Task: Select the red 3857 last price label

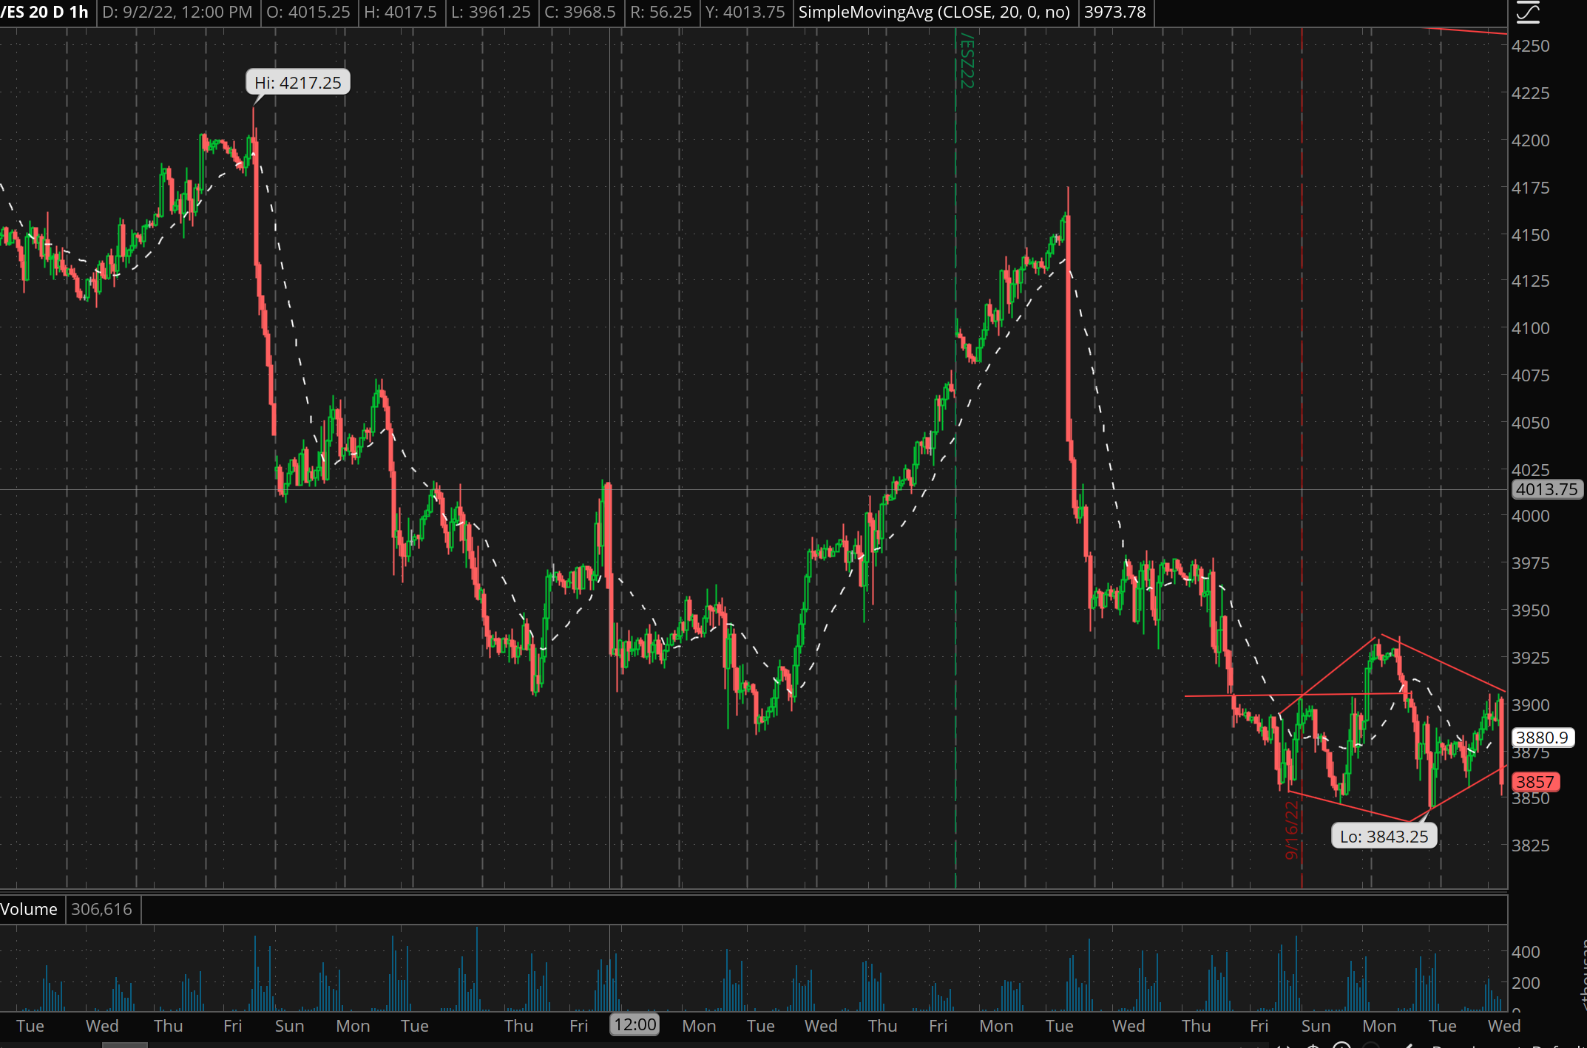Action: [x=1535, y=781]
